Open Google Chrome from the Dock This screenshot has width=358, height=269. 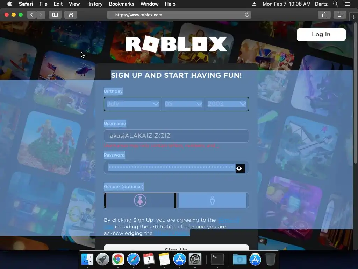click(x=118, y=259)
